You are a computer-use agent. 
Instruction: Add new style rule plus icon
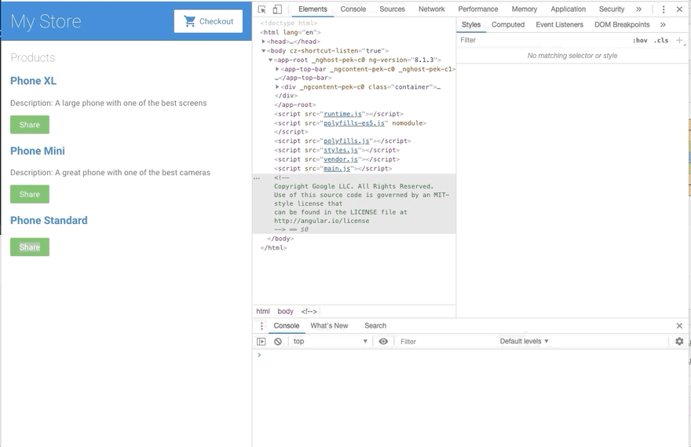679,40
